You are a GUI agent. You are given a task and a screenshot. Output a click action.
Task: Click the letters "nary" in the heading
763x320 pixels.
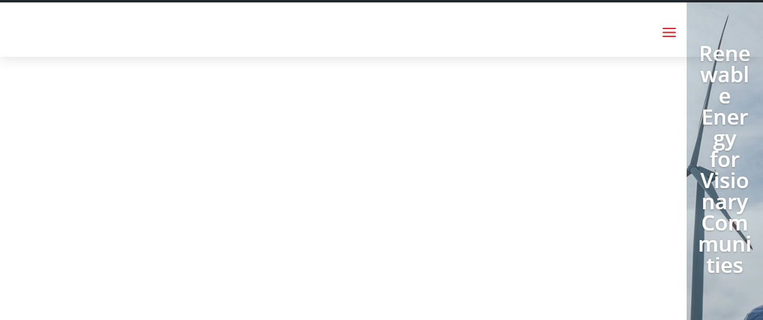pyautogui.click(x=725, y=202)
